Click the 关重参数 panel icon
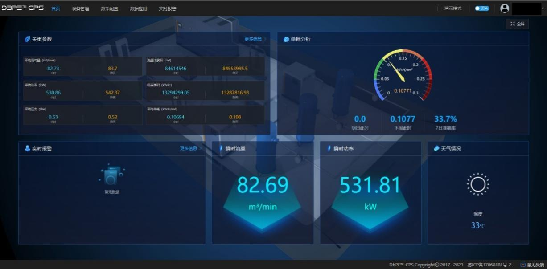The width and height of the screenshot is (547, 269). click(27, 39)
